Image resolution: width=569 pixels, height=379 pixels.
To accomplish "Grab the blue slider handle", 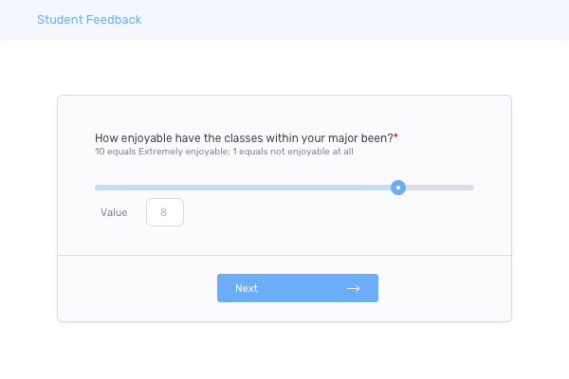I will (x=398, y=188).
